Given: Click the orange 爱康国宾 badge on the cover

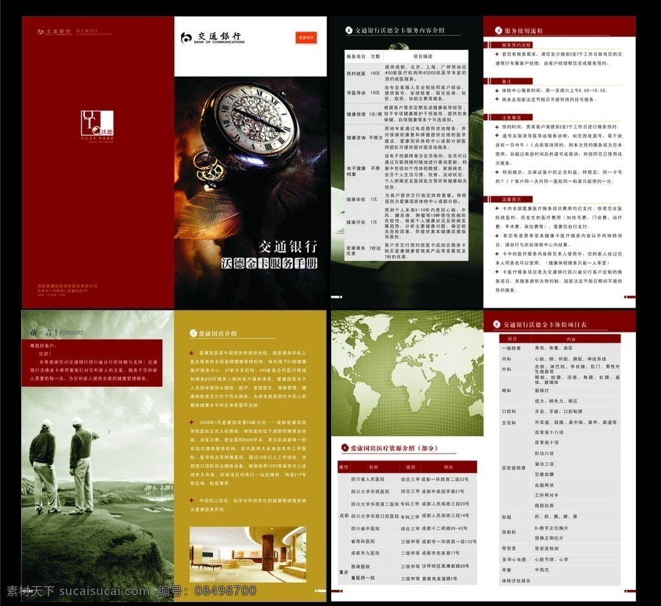Looking at the screenshot, I should click(306, 37).
